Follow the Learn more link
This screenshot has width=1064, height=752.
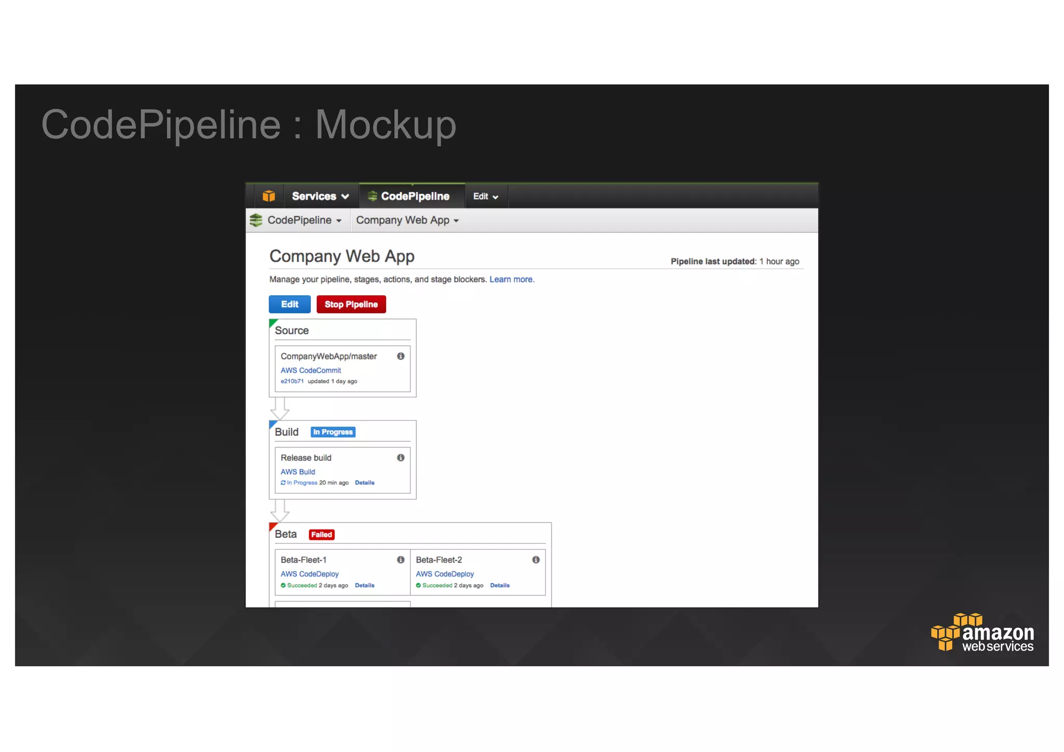coord(512,280)
